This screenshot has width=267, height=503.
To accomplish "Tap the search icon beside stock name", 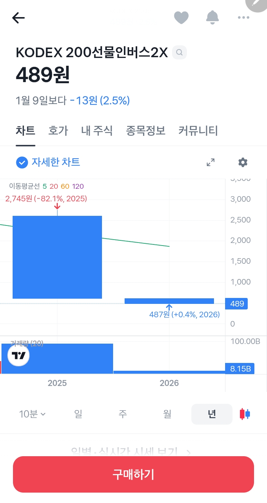I will 179,52.
